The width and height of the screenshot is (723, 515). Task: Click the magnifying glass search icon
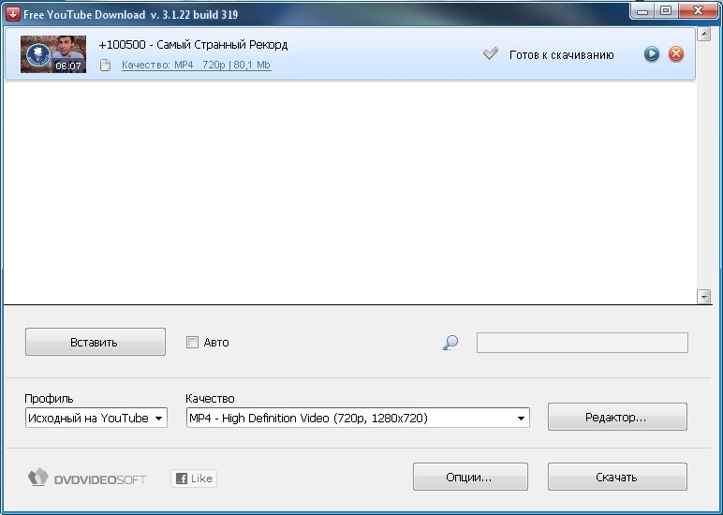450,343
